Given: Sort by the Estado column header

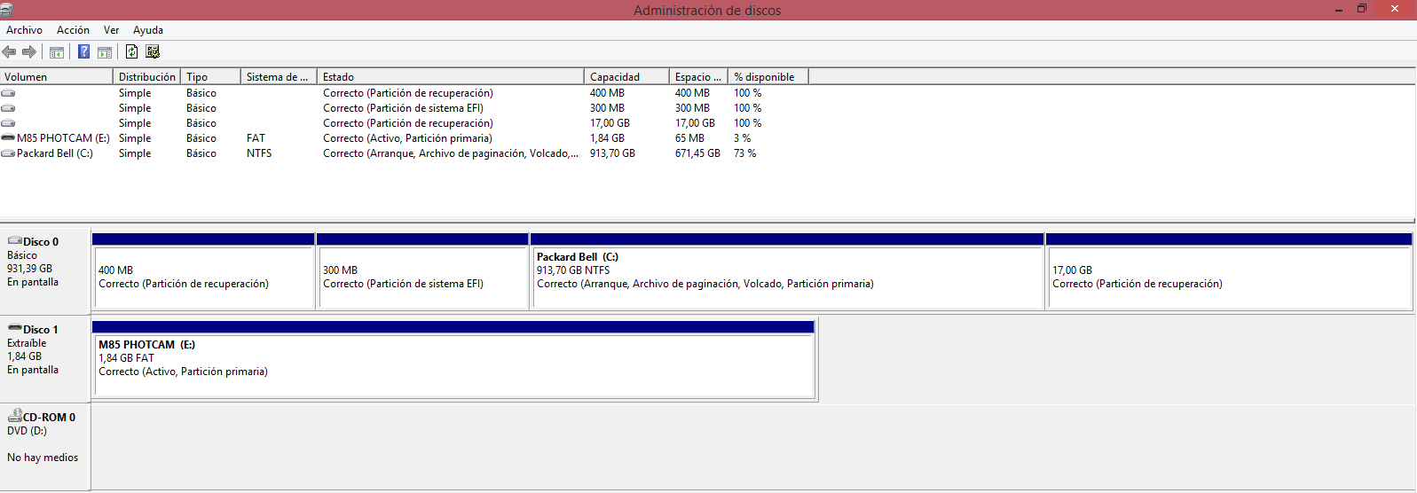Looking at the screenshot, I should pos(451,76).
